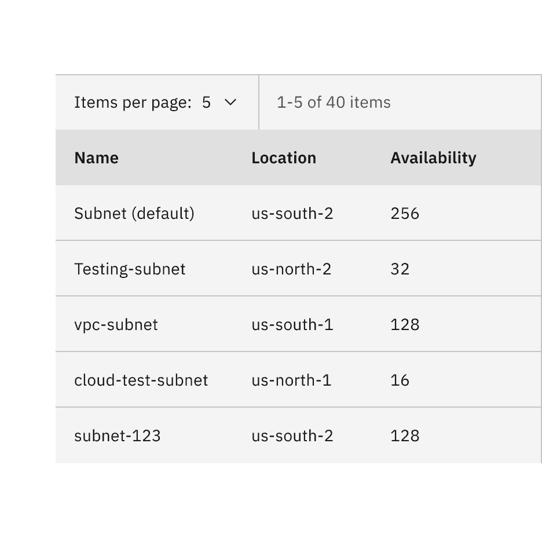The height and width of the screenshot is (542, 542).
Task: Select the Subnet (default) row
Action: (134, 213)
